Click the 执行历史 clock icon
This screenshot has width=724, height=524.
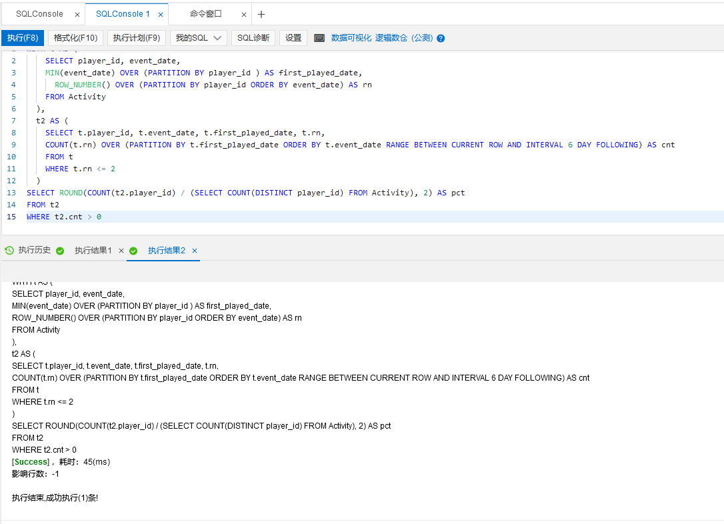(x=9, y=250)
